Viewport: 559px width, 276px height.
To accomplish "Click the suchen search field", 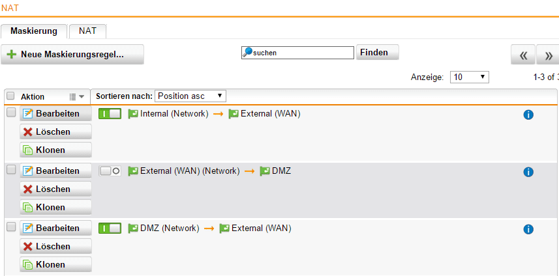I will pos(301,53).
